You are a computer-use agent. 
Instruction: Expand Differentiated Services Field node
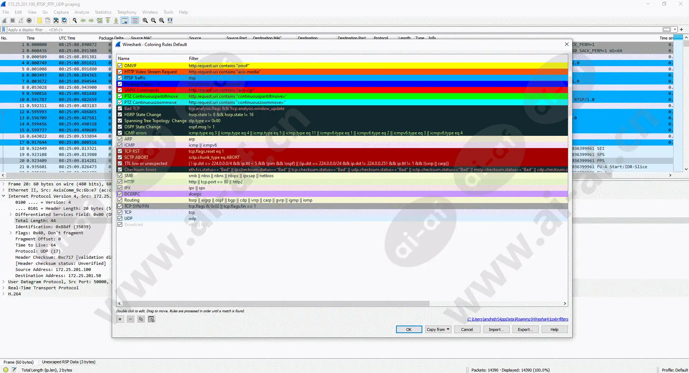11,215
